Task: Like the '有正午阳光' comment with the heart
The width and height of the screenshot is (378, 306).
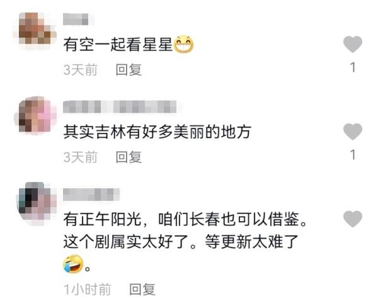Action: click(353, 218)
